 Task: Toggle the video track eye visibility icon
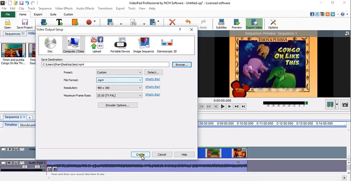pyautogui.click(x=9, y=149)
